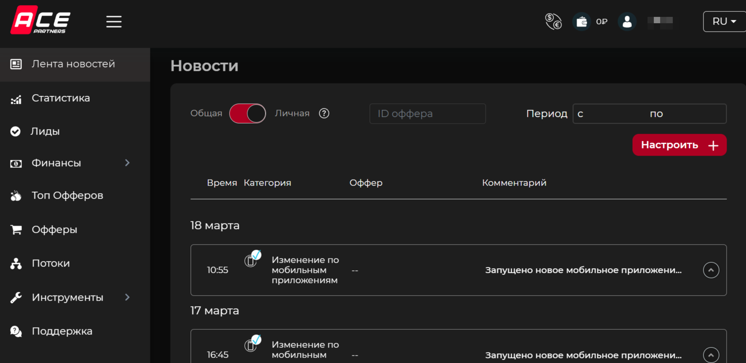Image resolution: width=746 pixels, height=363 pixels.
Task: Click the 10:55 entry mobile app icon
Action: pyautogui.click(x=253, y=258)
